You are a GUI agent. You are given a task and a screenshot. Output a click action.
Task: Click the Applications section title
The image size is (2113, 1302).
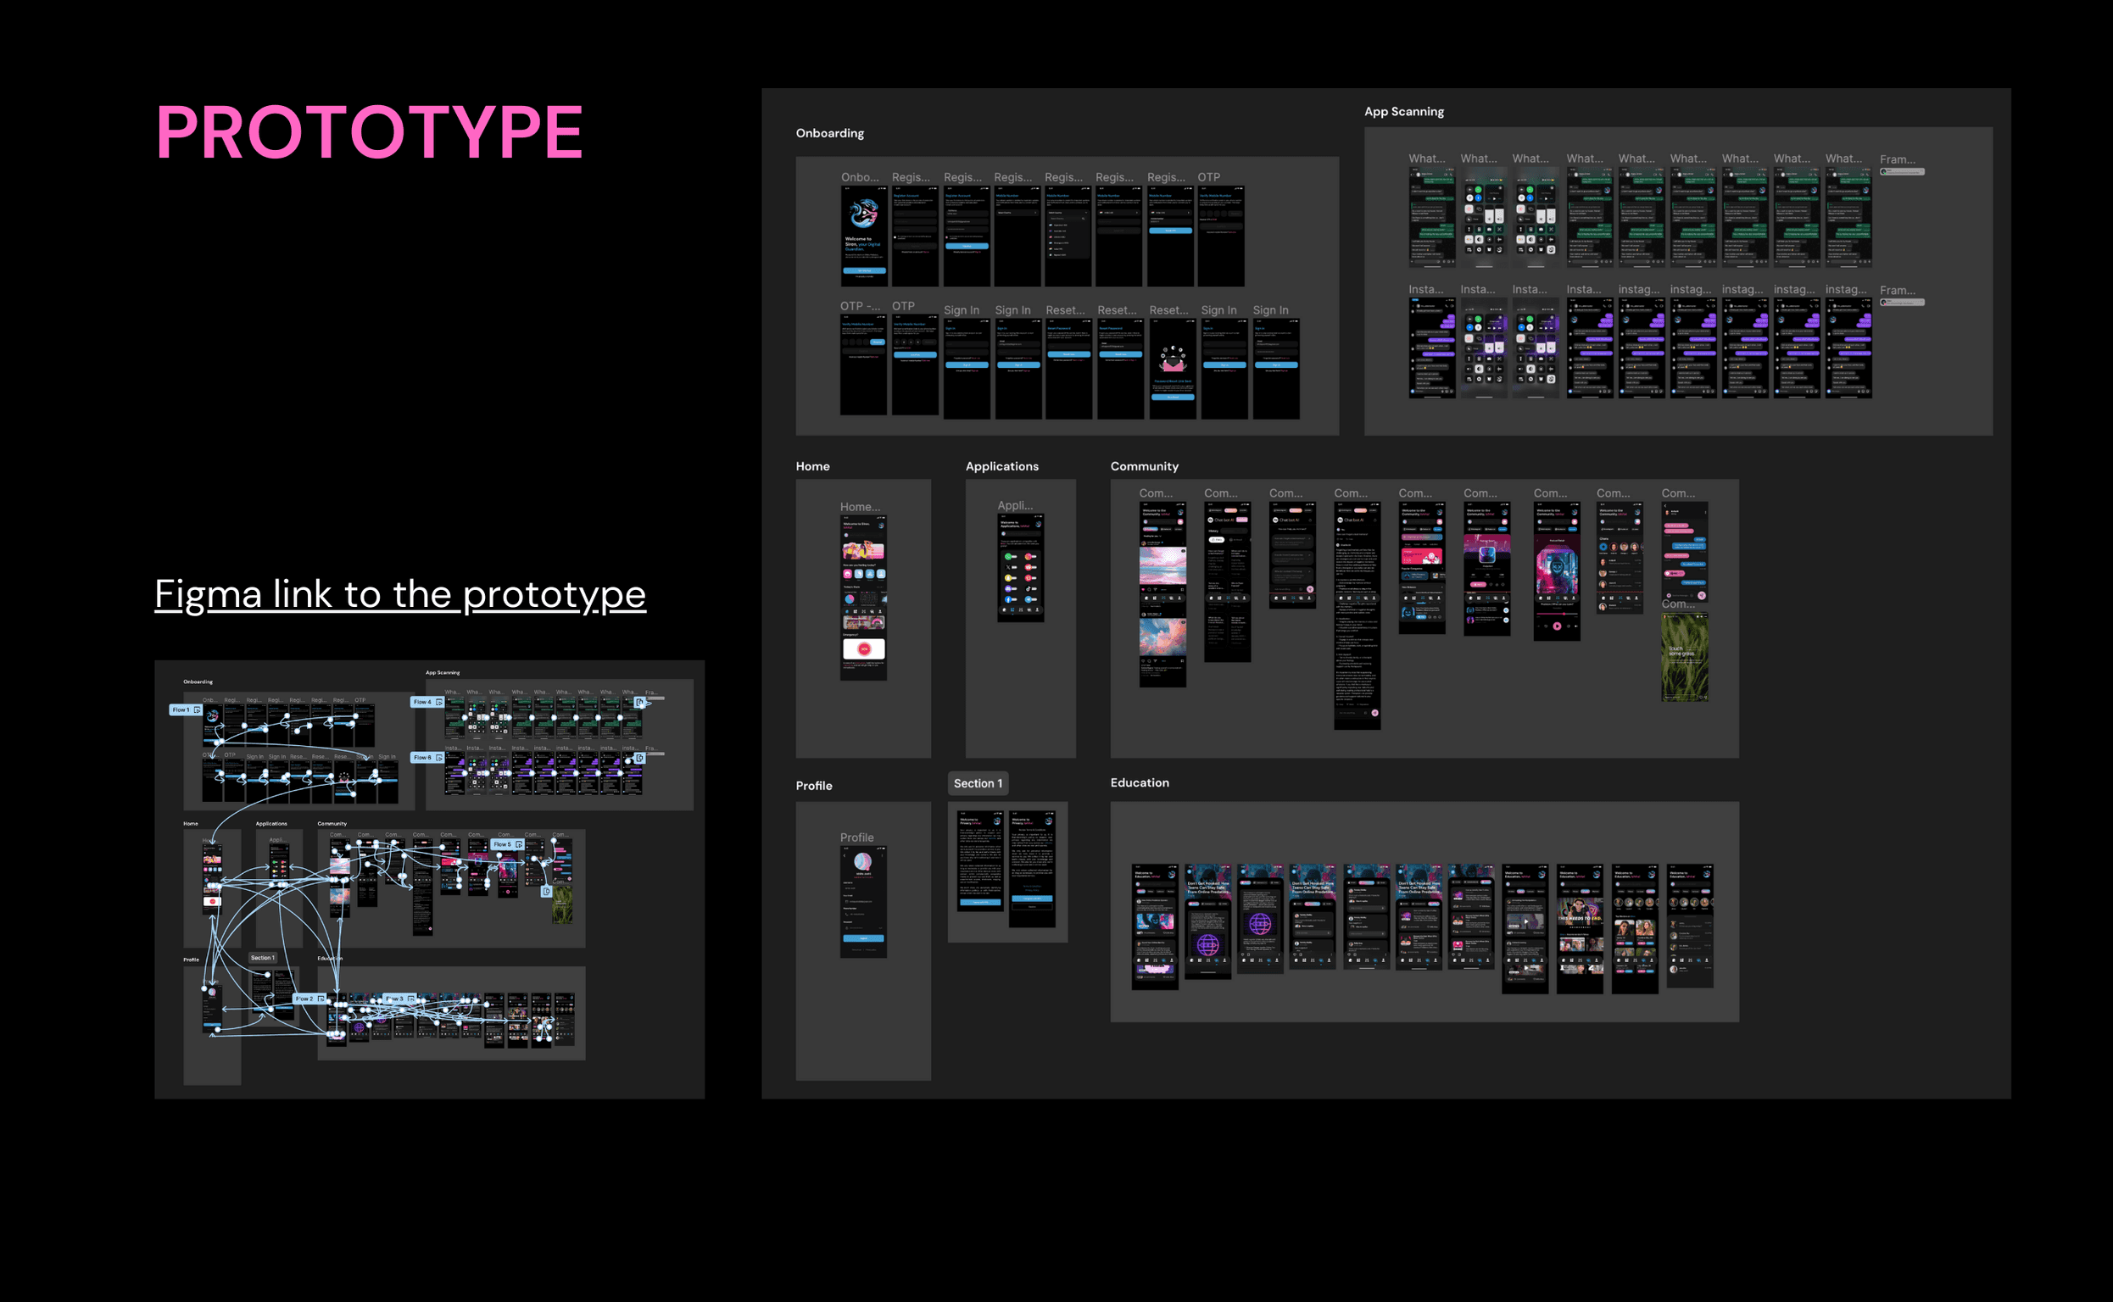coord(1001,467)
